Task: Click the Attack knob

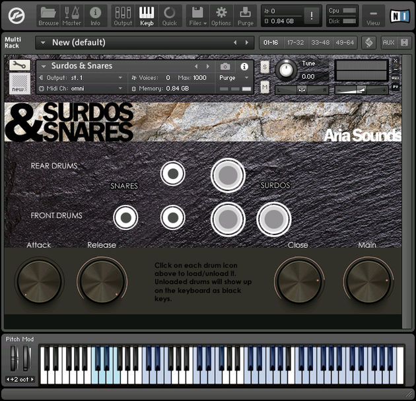Action: coord(39,281)
